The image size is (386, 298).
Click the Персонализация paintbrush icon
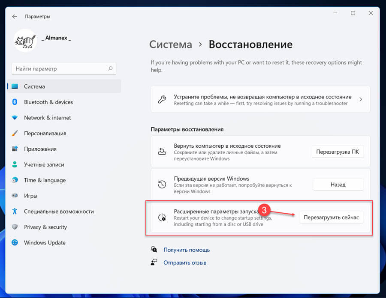[x=15, y=133]
